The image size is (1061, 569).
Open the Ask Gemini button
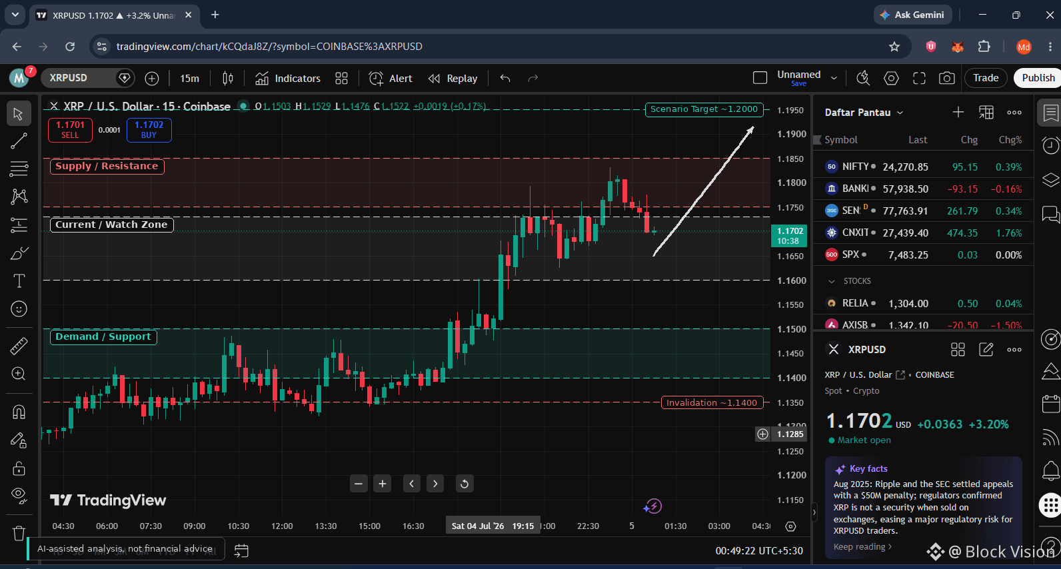[x=912, y=15]
